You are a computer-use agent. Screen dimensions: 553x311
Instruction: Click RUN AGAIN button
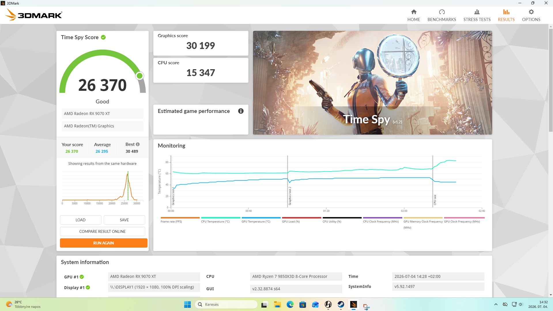103,243
